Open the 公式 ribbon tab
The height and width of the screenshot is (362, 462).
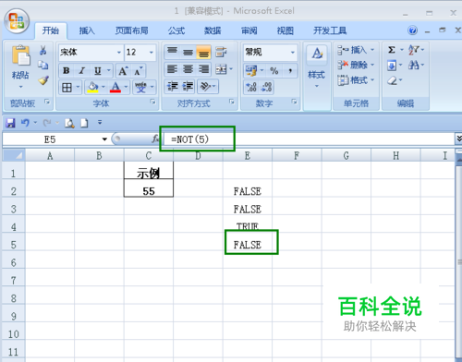pyautogui.click(x=176, y=30)
